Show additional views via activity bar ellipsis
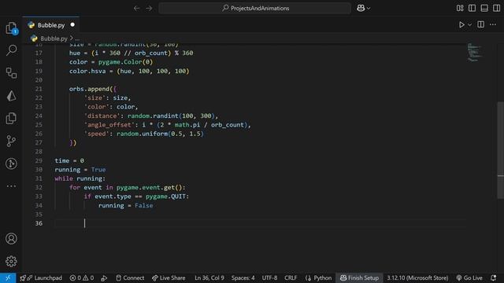Screen dimensions: 504x283 [11, 186]
